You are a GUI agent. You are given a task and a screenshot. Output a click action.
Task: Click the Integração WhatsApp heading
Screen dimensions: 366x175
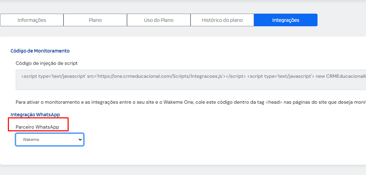[35, 115]
